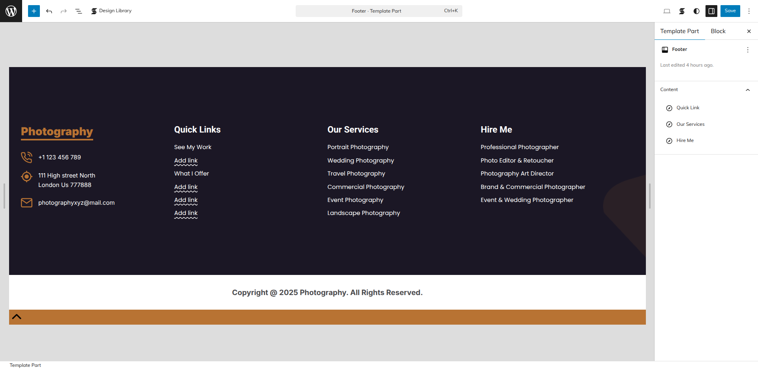Open the document overview list view

pyautogui.click(x=79, y=11)
